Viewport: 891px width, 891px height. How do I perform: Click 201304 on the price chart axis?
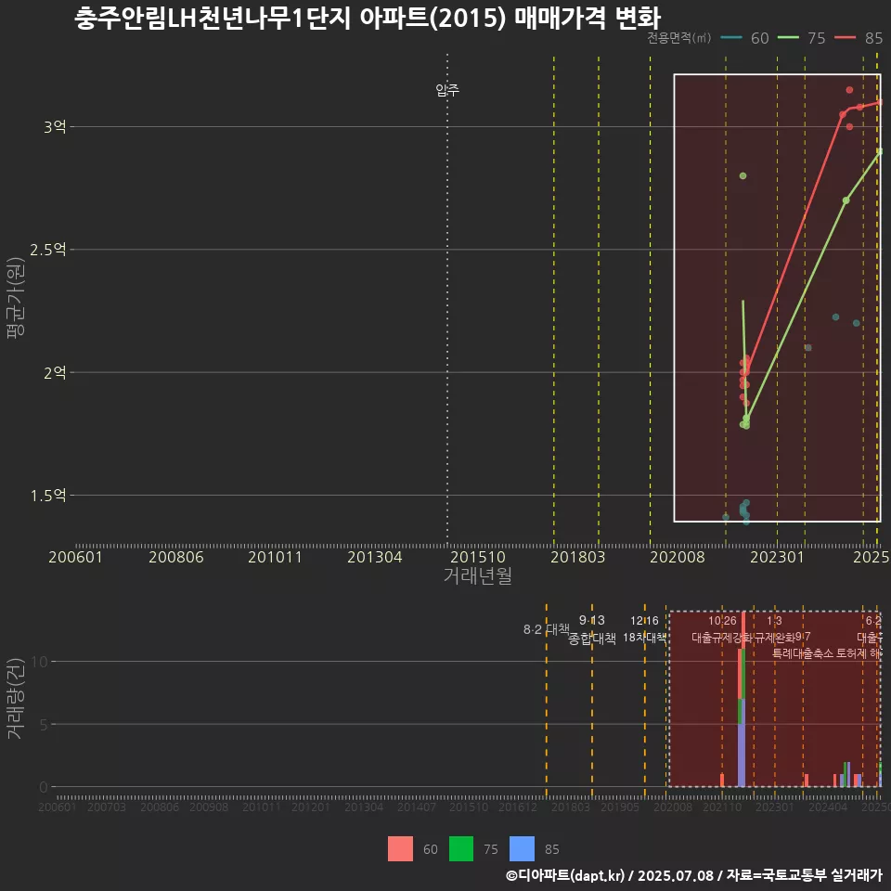(374, 557)
